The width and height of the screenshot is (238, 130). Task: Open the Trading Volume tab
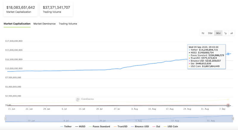tap(68, 24)
